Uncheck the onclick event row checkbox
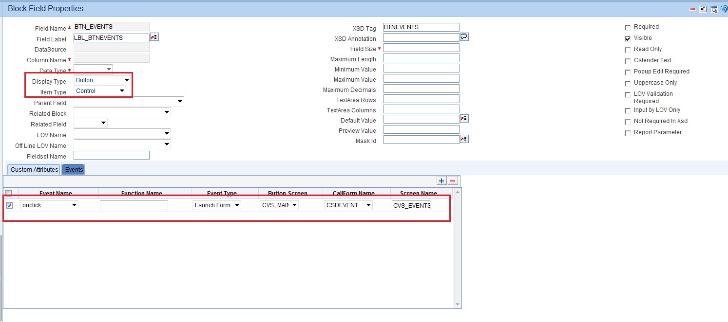 point(10,205)
